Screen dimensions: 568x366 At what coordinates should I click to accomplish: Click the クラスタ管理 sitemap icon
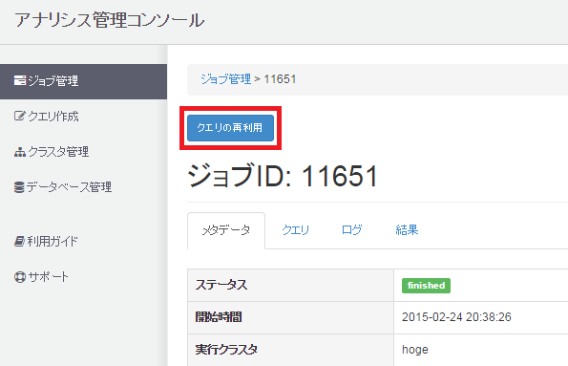click(19, 152)
